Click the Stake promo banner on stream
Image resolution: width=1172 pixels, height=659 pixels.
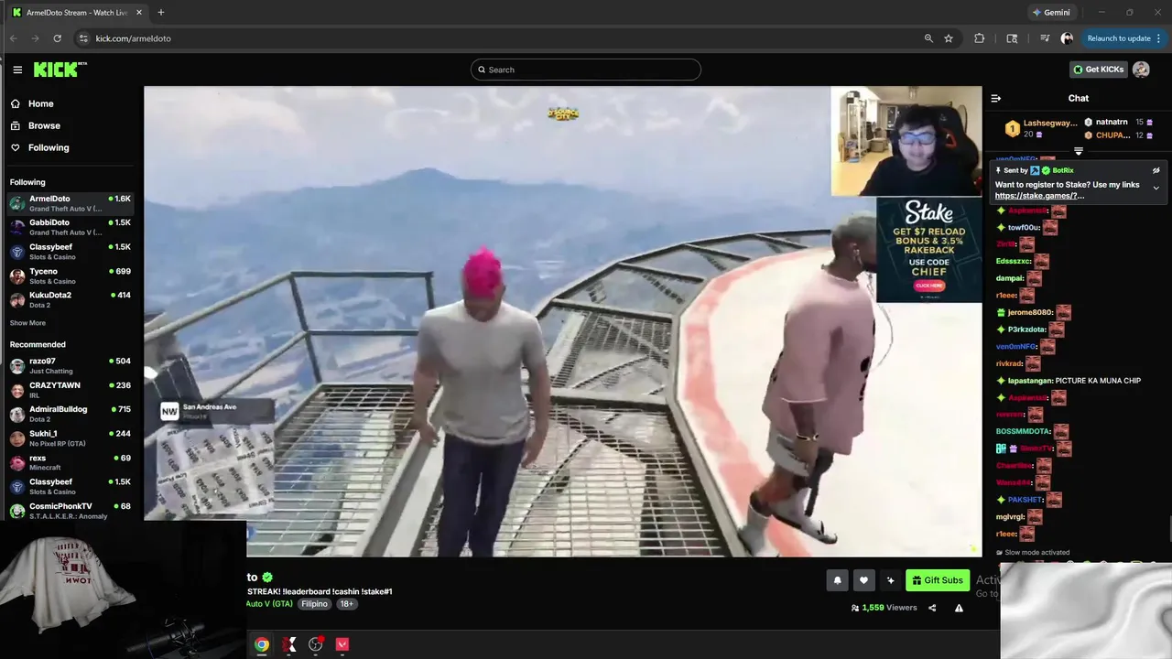[928, 250]
